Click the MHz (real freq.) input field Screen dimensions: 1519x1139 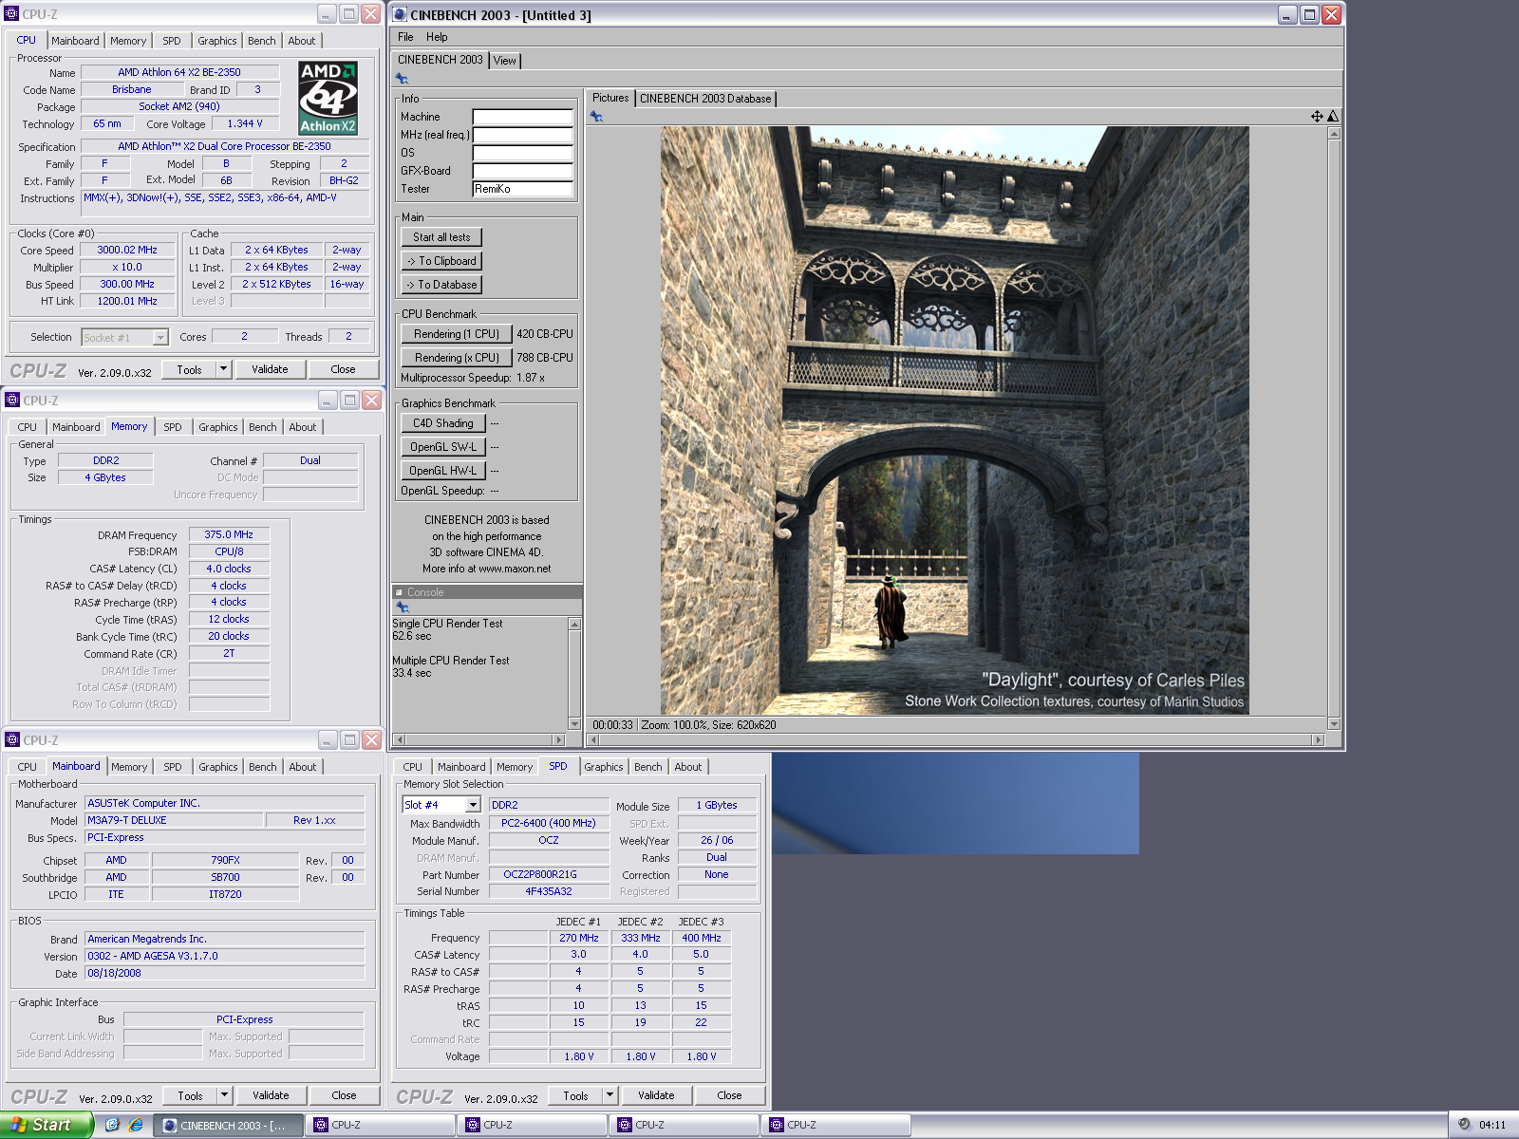523,135
